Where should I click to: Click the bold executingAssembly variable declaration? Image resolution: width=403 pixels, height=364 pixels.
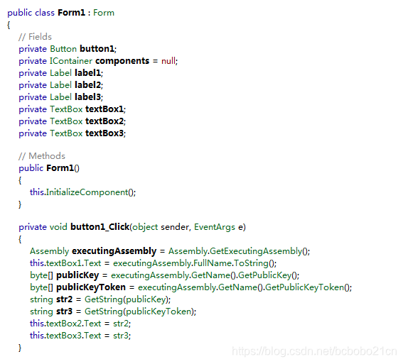pos(114,251)
